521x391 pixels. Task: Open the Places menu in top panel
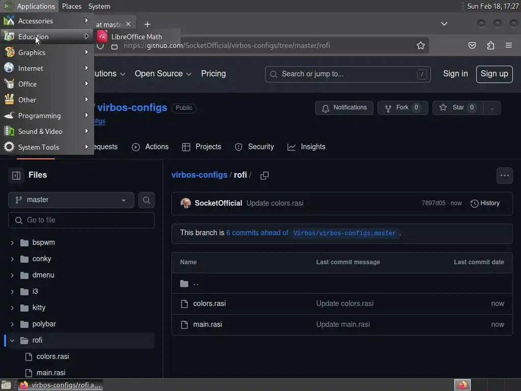coord(71,6)
